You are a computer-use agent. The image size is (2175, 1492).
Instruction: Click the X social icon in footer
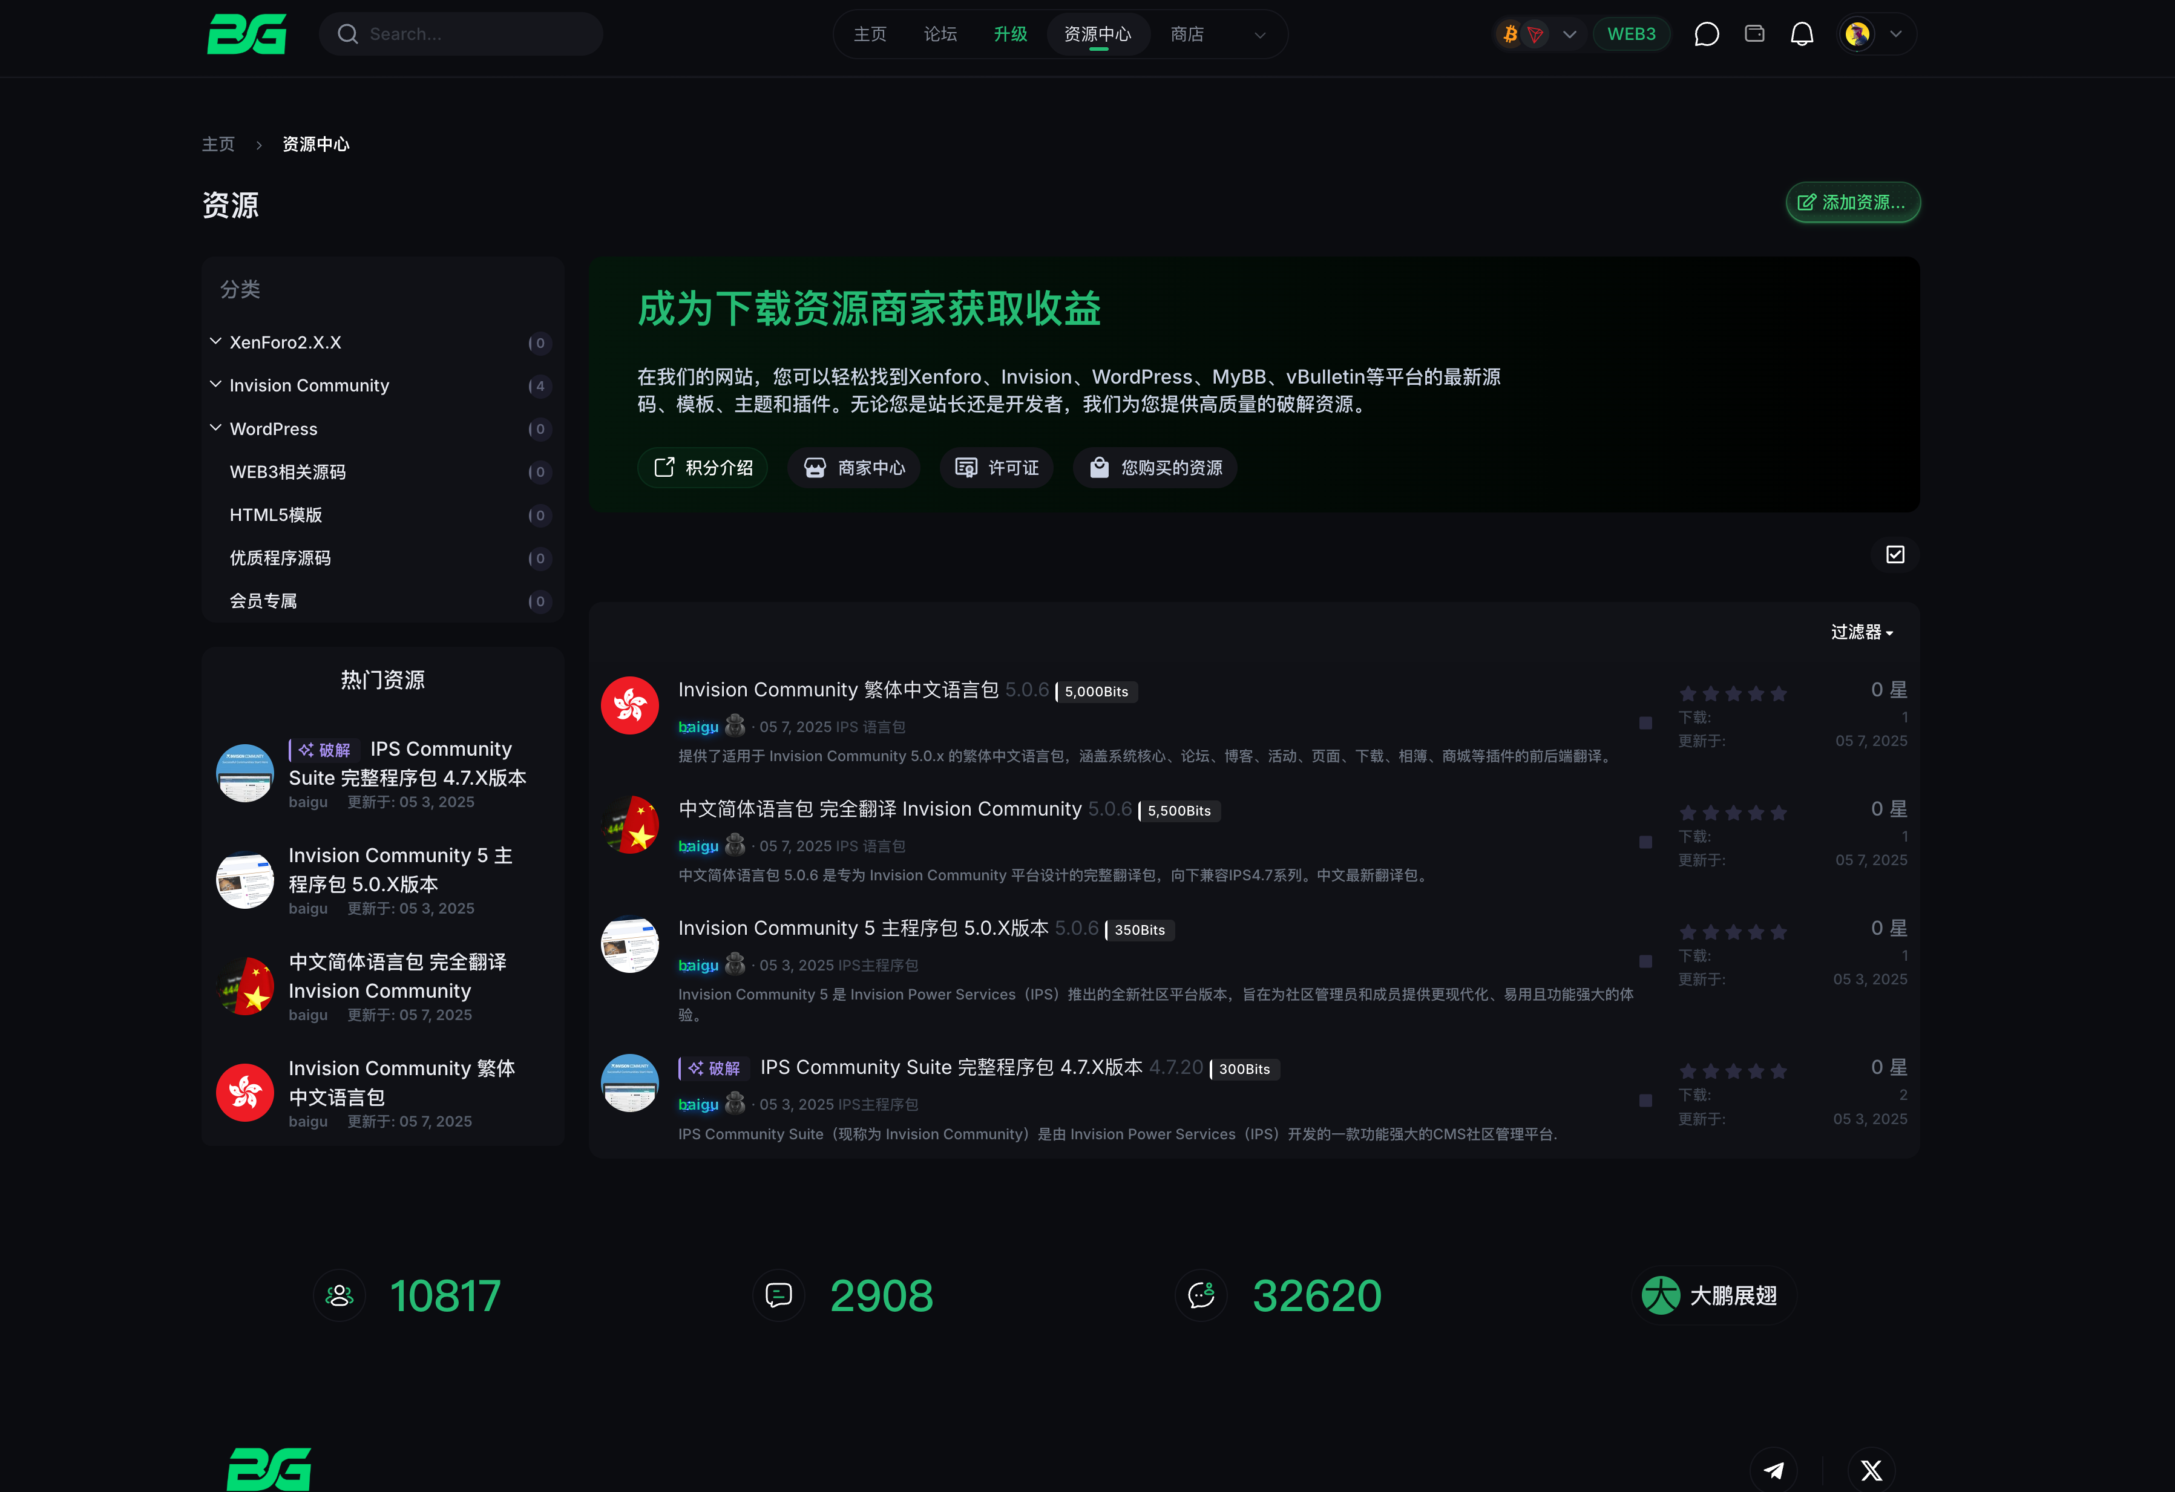[x=1872, y=1470]
